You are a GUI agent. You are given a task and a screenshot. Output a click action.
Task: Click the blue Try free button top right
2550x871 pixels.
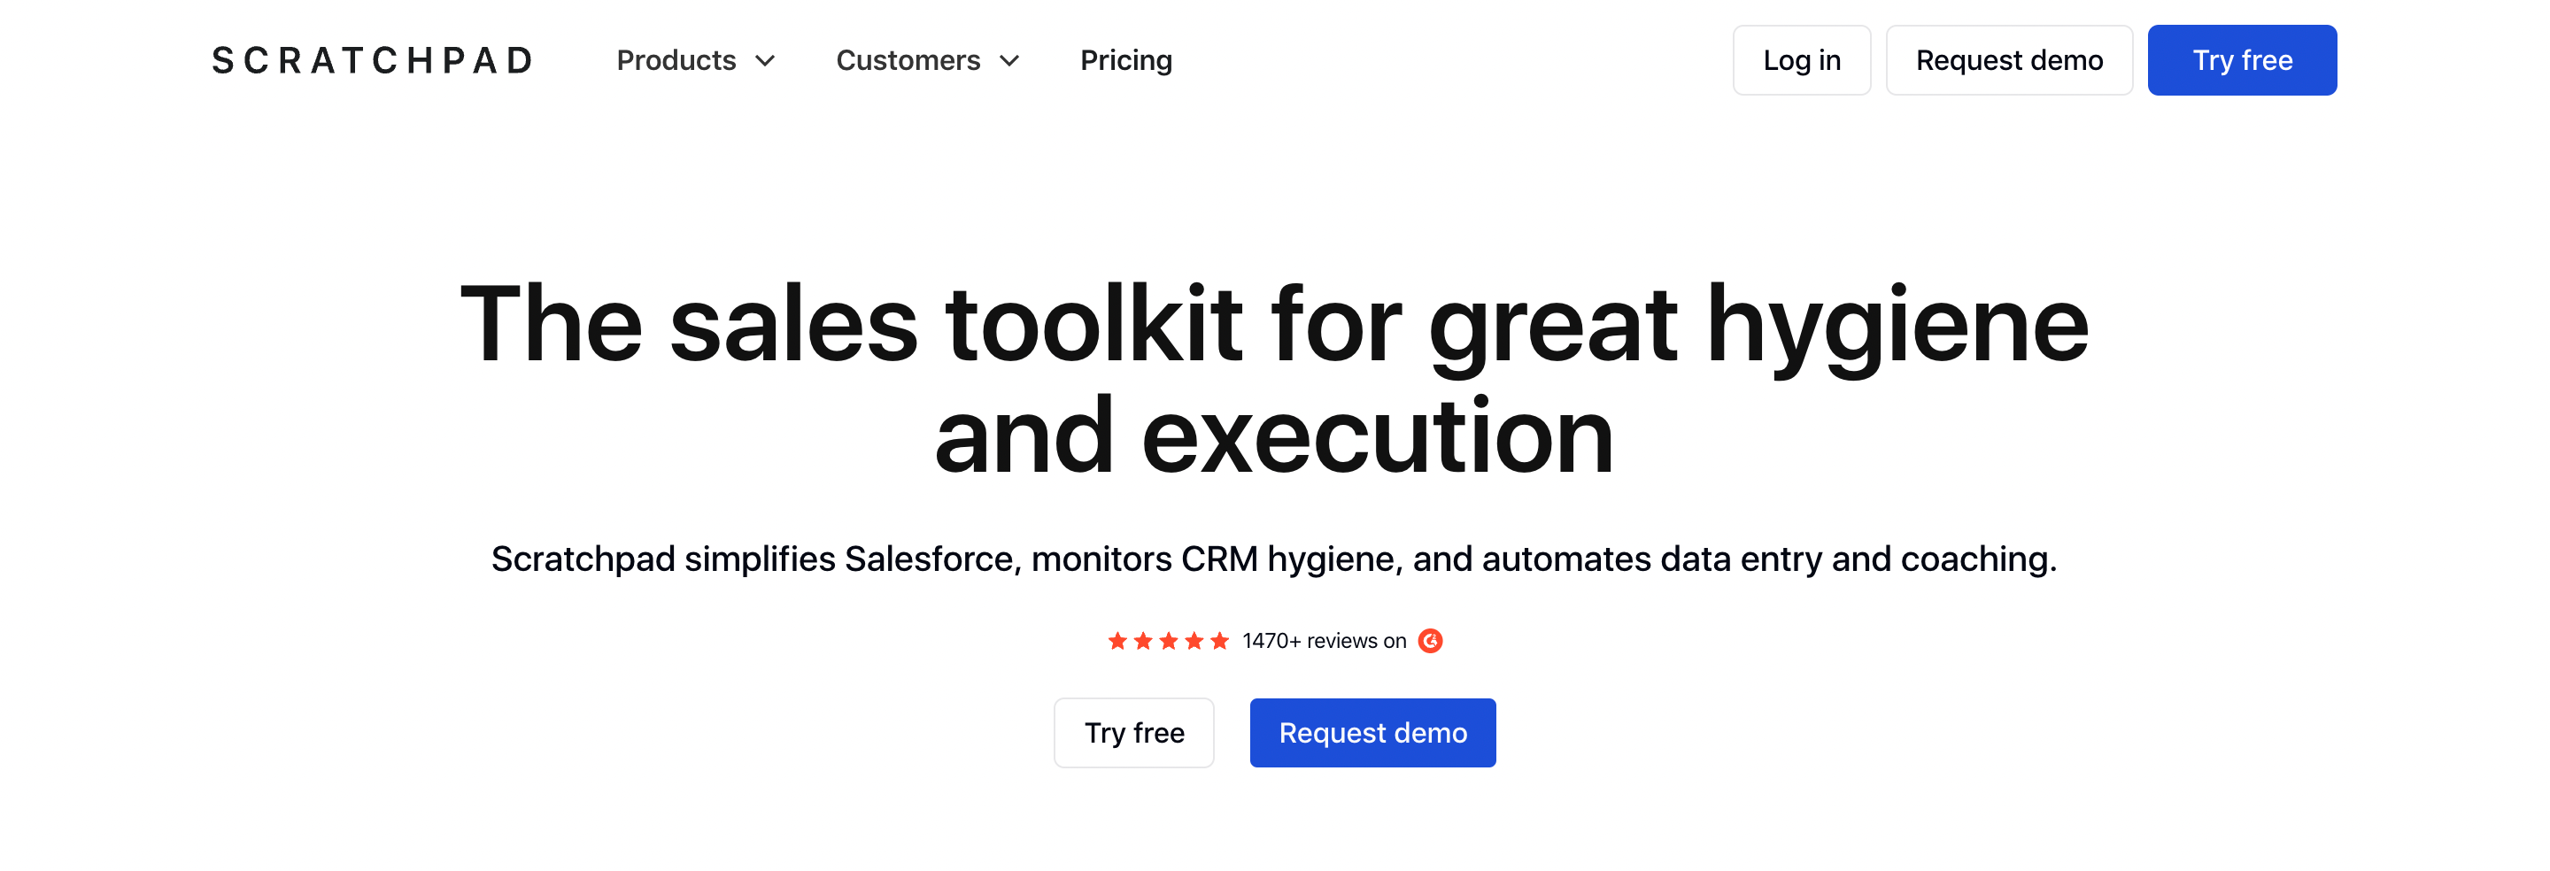pos(2242,59)
